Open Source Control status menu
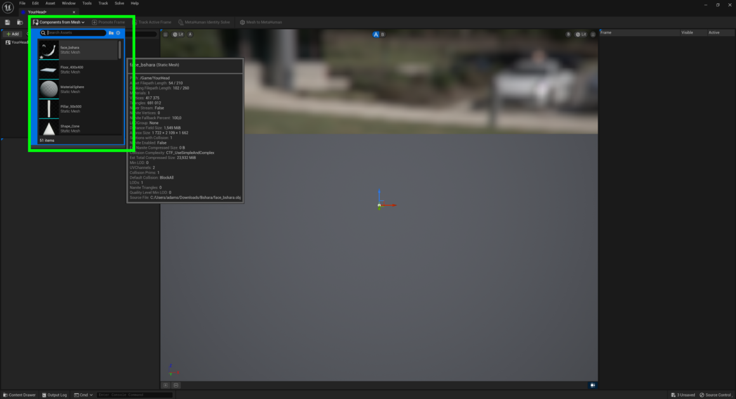This screenshot has height=399, width=736. click(715, 395)
